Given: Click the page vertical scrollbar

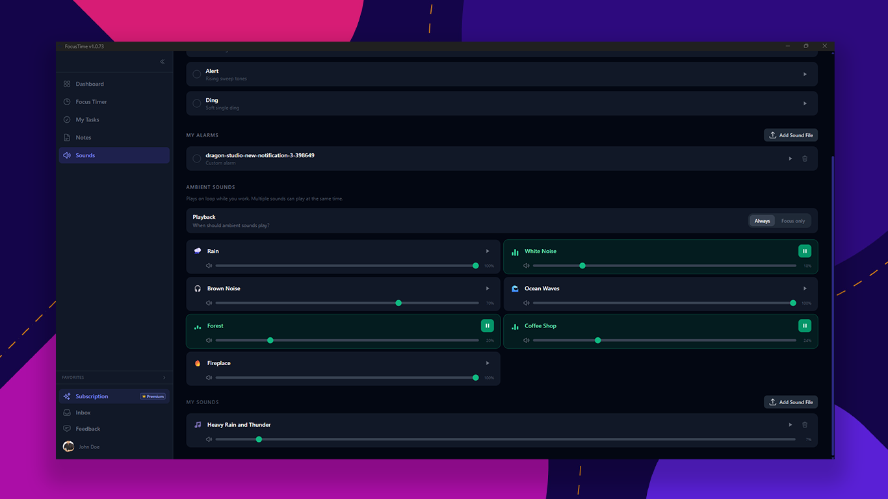Looking at the screenshot, I should click(832, 305).
